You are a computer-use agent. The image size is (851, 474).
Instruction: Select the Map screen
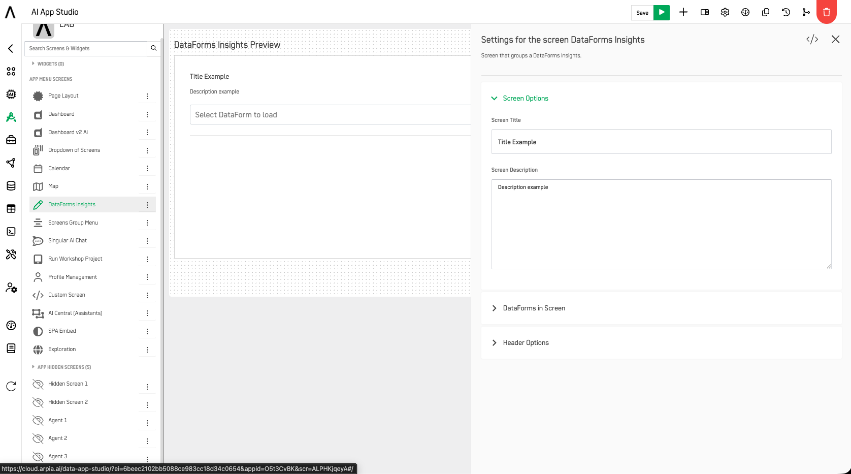pyautogui.click(x=53, y=186)
